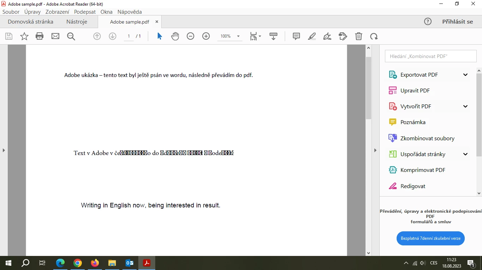
Task: Click the edit/stamp tool icon
Action: [x=343, y=36]
